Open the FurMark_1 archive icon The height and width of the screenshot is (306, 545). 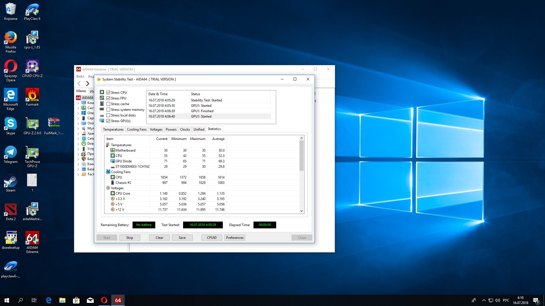(x=54, y=126)
